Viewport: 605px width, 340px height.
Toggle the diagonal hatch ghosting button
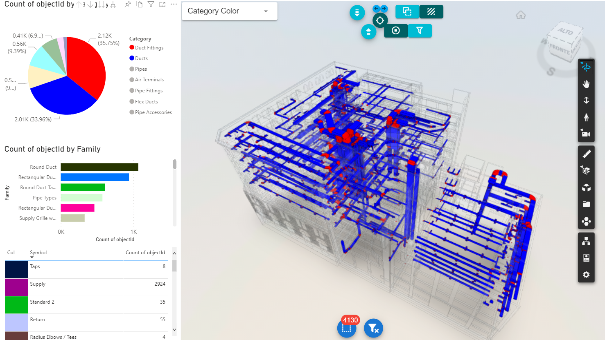[431, 11]
